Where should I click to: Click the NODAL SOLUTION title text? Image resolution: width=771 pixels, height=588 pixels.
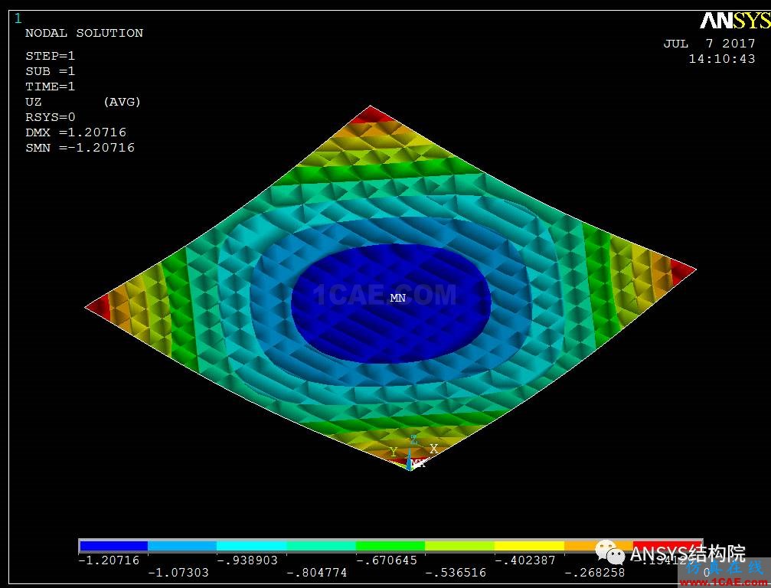coord(84,33)
